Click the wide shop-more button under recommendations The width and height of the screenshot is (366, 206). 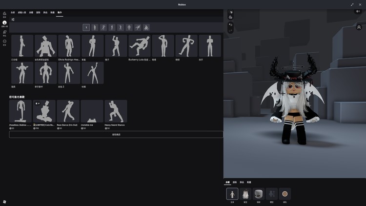pyautogui.click(x=116, y=134)
